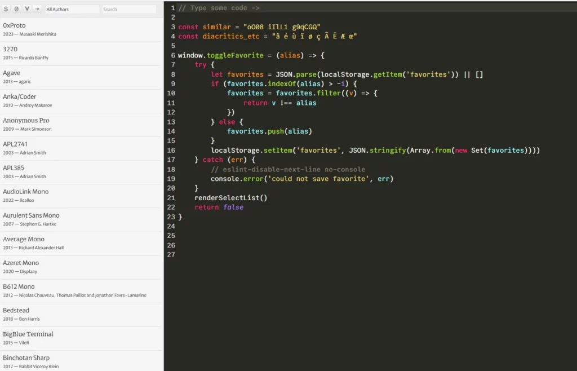577x371 pixels.
Task: Click the "return false" code line
Action: (219, 207)
